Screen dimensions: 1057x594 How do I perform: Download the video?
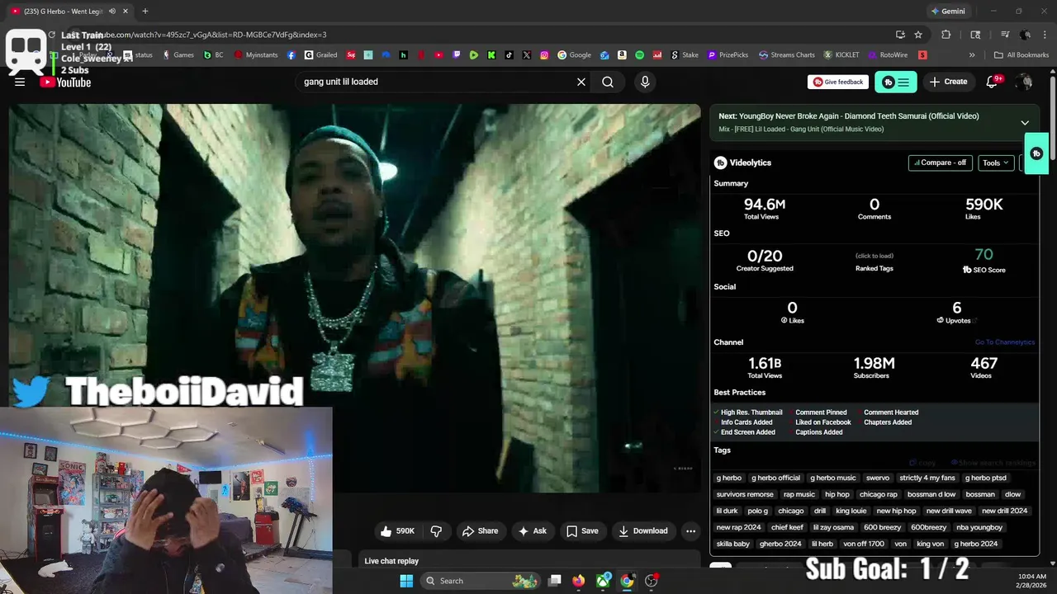coord(643,530)
